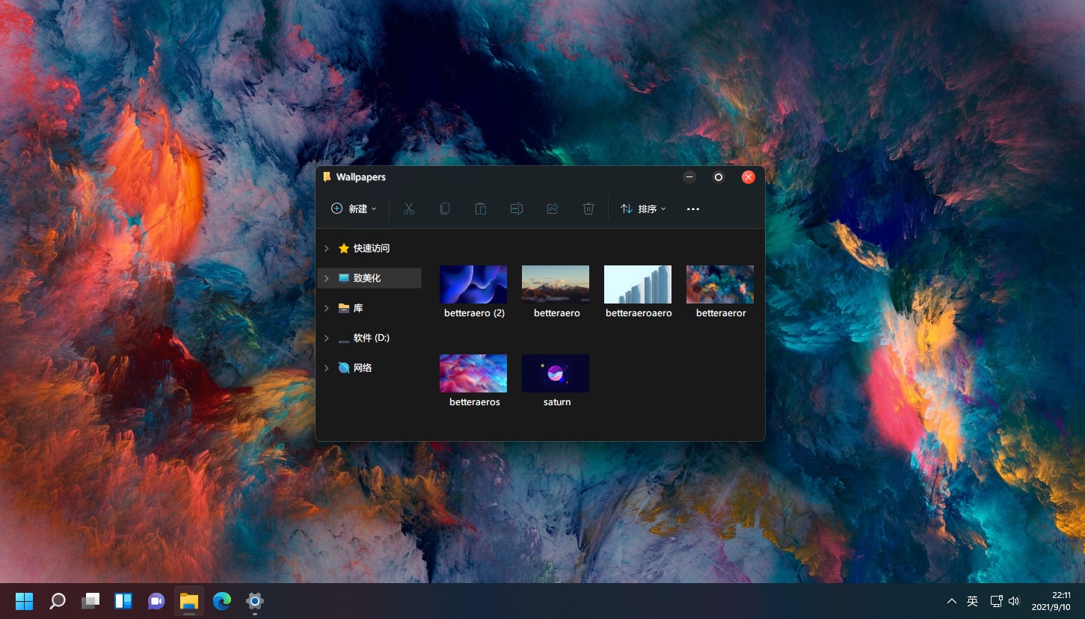This screenshot has height=619, width=1085.
Task: Select 网络 in the sidebar
Action: [355, 368]
